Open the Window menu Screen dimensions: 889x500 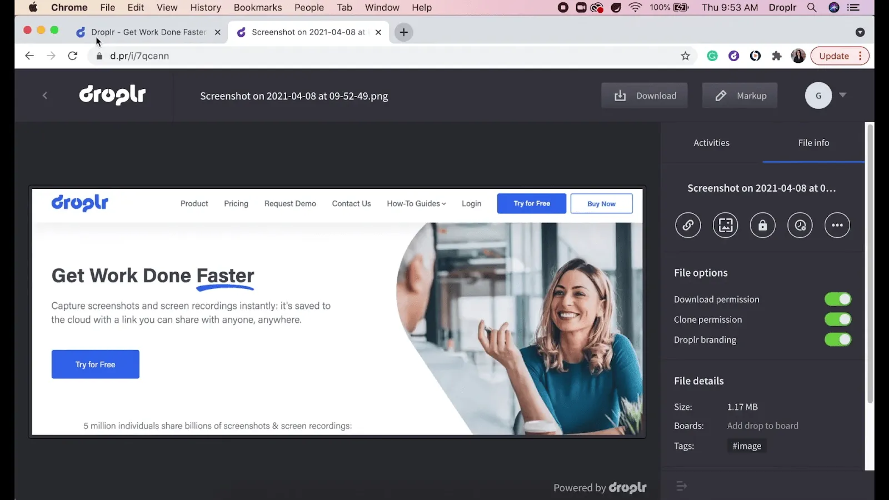tap(382, 7)
